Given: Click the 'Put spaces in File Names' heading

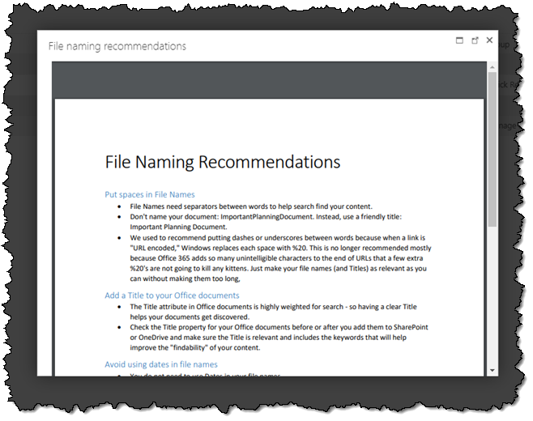Looking at the screenshot, I should click(x=150, y=194).
